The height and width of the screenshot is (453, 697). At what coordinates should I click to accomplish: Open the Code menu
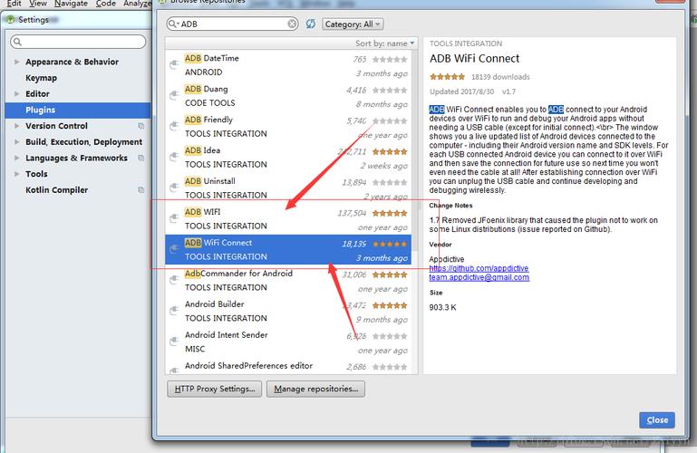[106, 4]
